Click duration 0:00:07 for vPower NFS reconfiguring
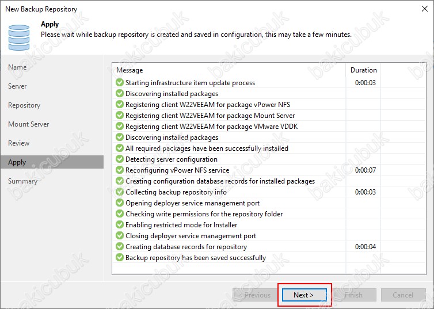 click(x=366, y=170)
